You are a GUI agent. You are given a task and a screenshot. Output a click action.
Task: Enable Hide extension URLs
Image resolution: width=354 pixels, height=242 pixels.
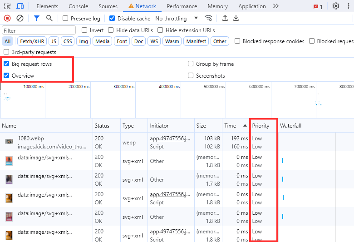tap(160, 30)
